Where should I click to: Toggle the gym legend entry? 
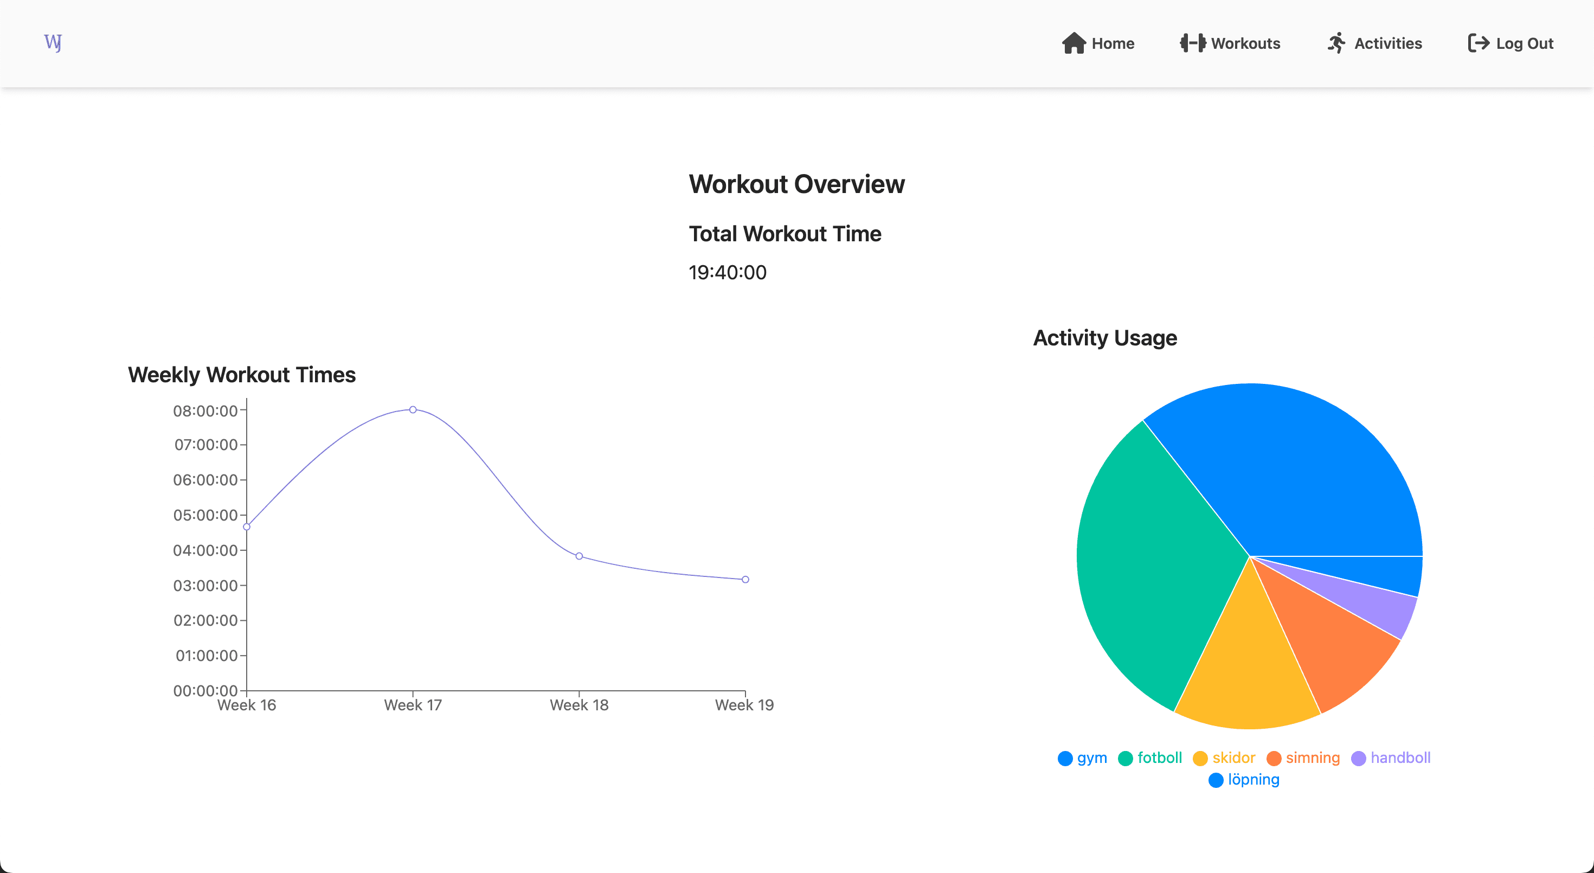pyautogui.click(x=1082, y=758)
